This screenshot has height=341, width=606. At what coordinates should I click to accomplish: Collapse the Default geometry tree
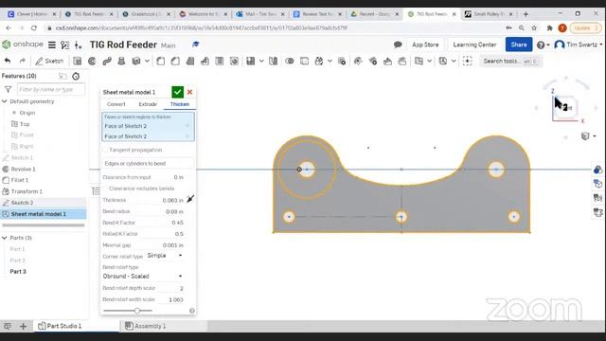[x=5, y=101]
